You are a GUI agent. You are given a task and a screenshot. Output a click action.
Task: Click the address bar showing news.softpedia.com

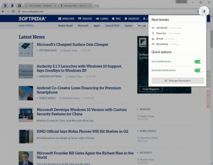click(106, 12)
